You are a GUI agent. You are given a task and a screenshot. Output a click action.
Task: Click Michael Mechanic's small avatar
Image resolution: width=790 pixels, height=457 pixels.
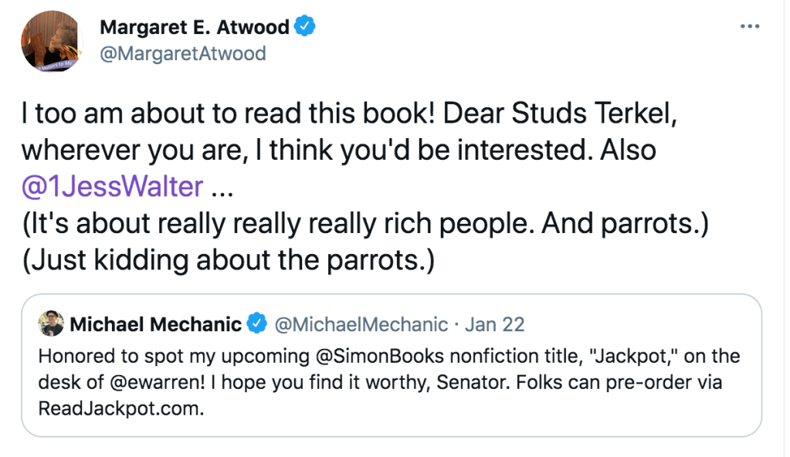(x=51, y=324)
